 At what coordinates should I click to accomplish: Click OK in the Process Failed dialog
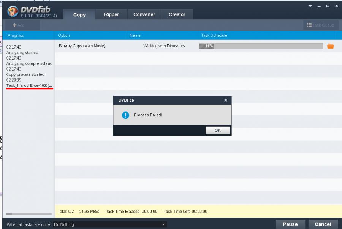218,130
